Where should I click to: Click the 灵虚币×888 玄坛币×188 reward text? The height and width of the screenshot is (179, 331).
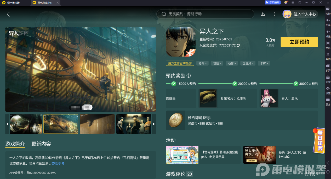205,124
